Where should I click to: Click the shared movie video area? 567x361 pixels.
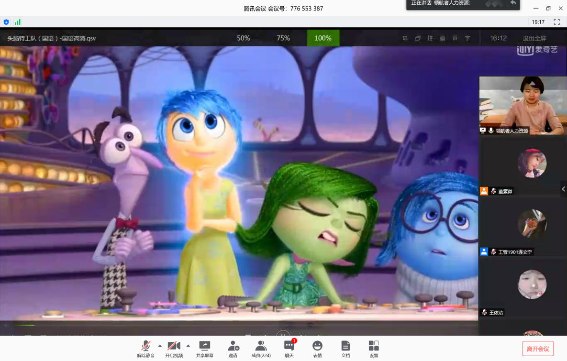pos(239,183)
